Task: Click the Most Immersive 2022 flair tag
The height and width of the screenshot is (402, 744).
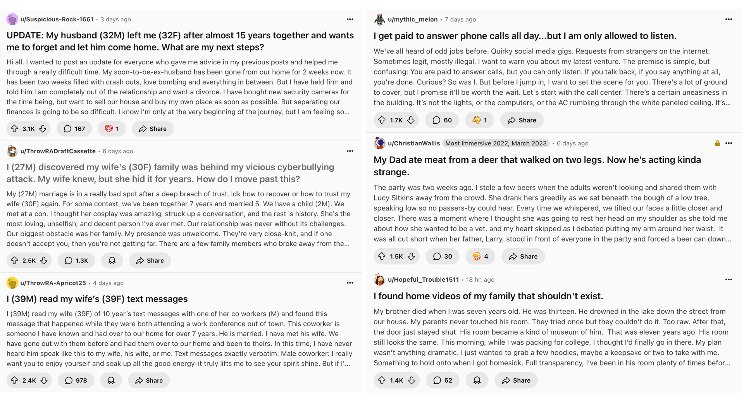Action: [496, 143]
